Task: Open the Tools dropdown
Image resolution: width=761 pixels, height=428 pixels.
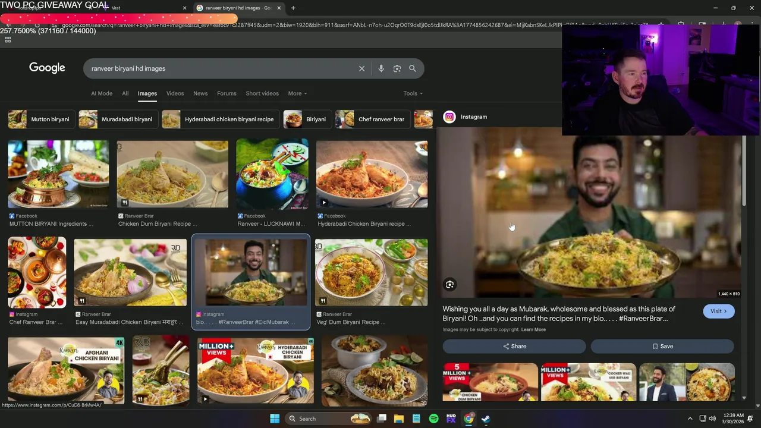Action: [413, 93]
